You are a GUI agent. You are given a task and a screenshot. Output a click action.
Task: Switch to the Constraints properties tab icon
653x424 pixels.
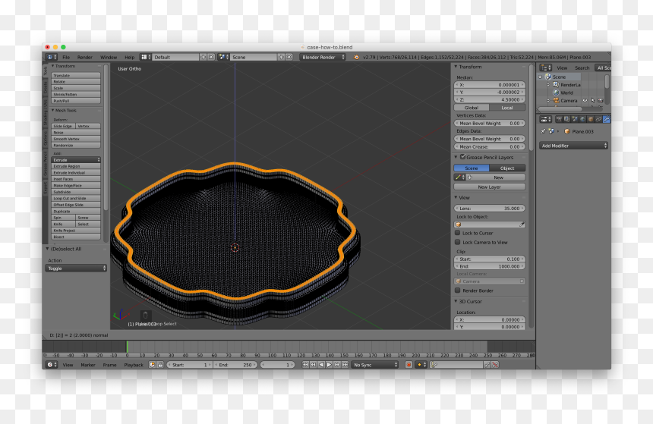[x=598, y=119]
